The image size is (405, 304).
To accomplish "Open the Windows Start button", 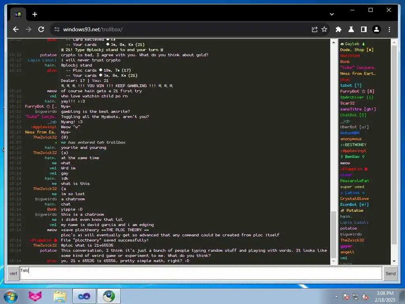I will tap(11, 296).
